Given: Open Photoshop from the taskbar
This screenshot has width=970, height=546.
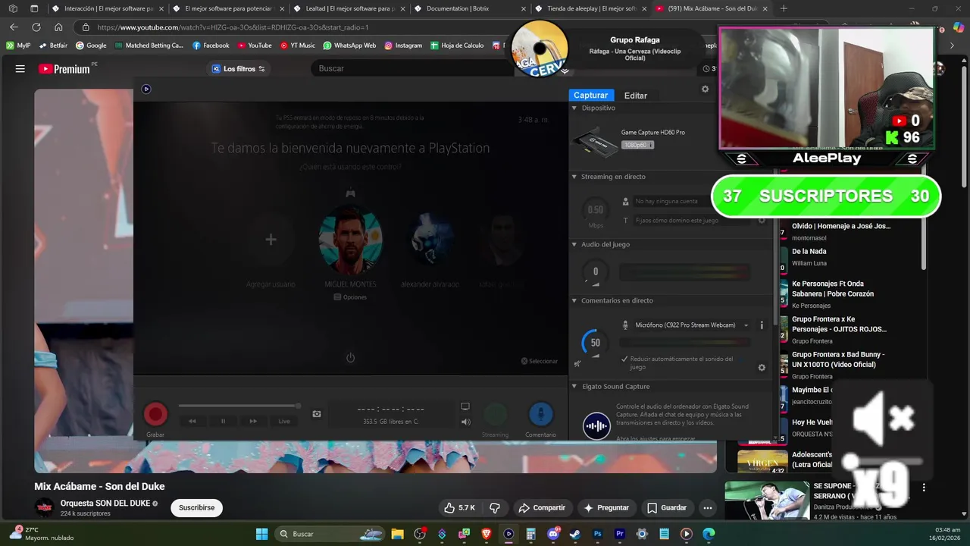Looking at the screenshot, I should coord(598,534).
